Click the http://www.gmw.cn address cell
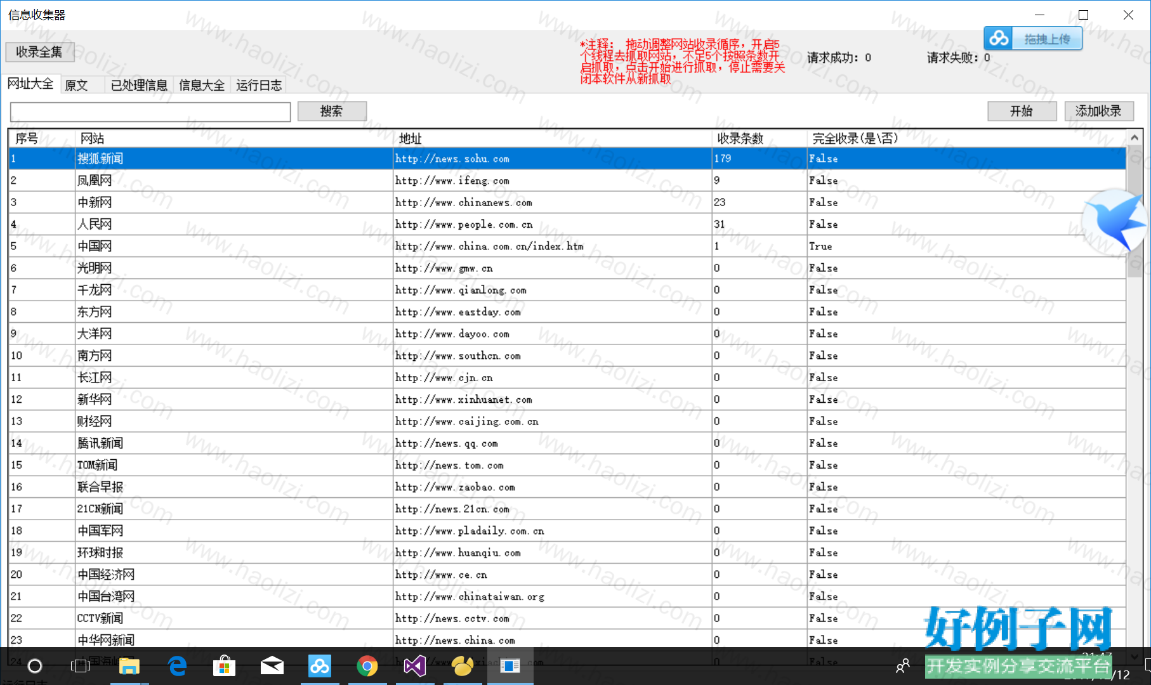Image resolution: width=1151 pixels, height=685 pixels. [553, 268]
